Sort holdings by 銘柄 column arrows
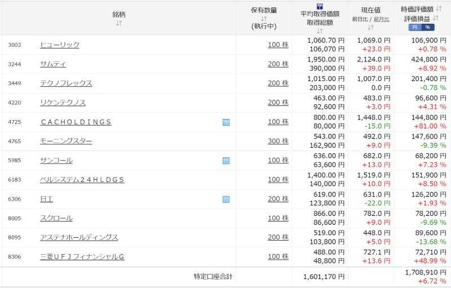 [119, 23]
